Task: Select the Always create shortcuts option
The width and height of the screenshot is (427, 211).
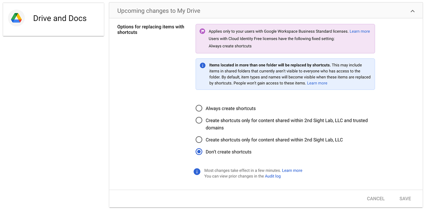Action: [x=199, y=108]
